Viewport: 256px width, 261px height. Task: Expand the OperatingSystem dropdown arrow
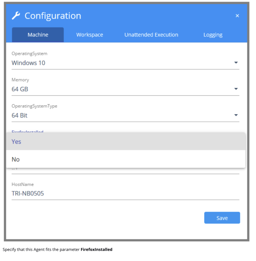click(x=236, y=63)
